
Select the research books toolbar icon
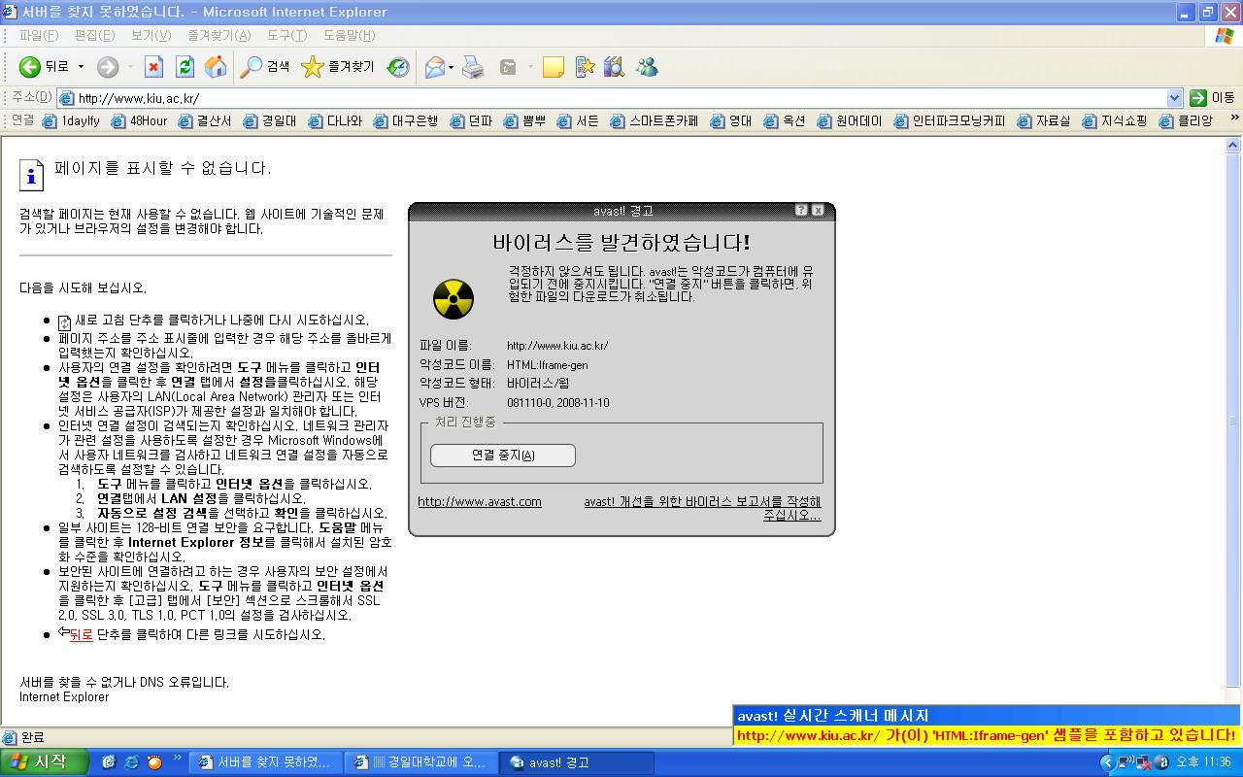(x=614, y=67)
